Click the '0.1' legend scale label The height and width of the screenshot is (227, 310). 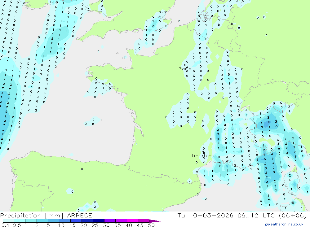pyautogui.click(x=5, y=225)
